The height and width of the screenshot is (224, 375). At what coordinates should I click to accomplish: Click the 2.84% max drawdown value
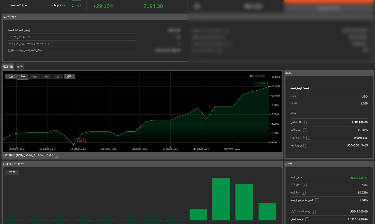point(363,200)
